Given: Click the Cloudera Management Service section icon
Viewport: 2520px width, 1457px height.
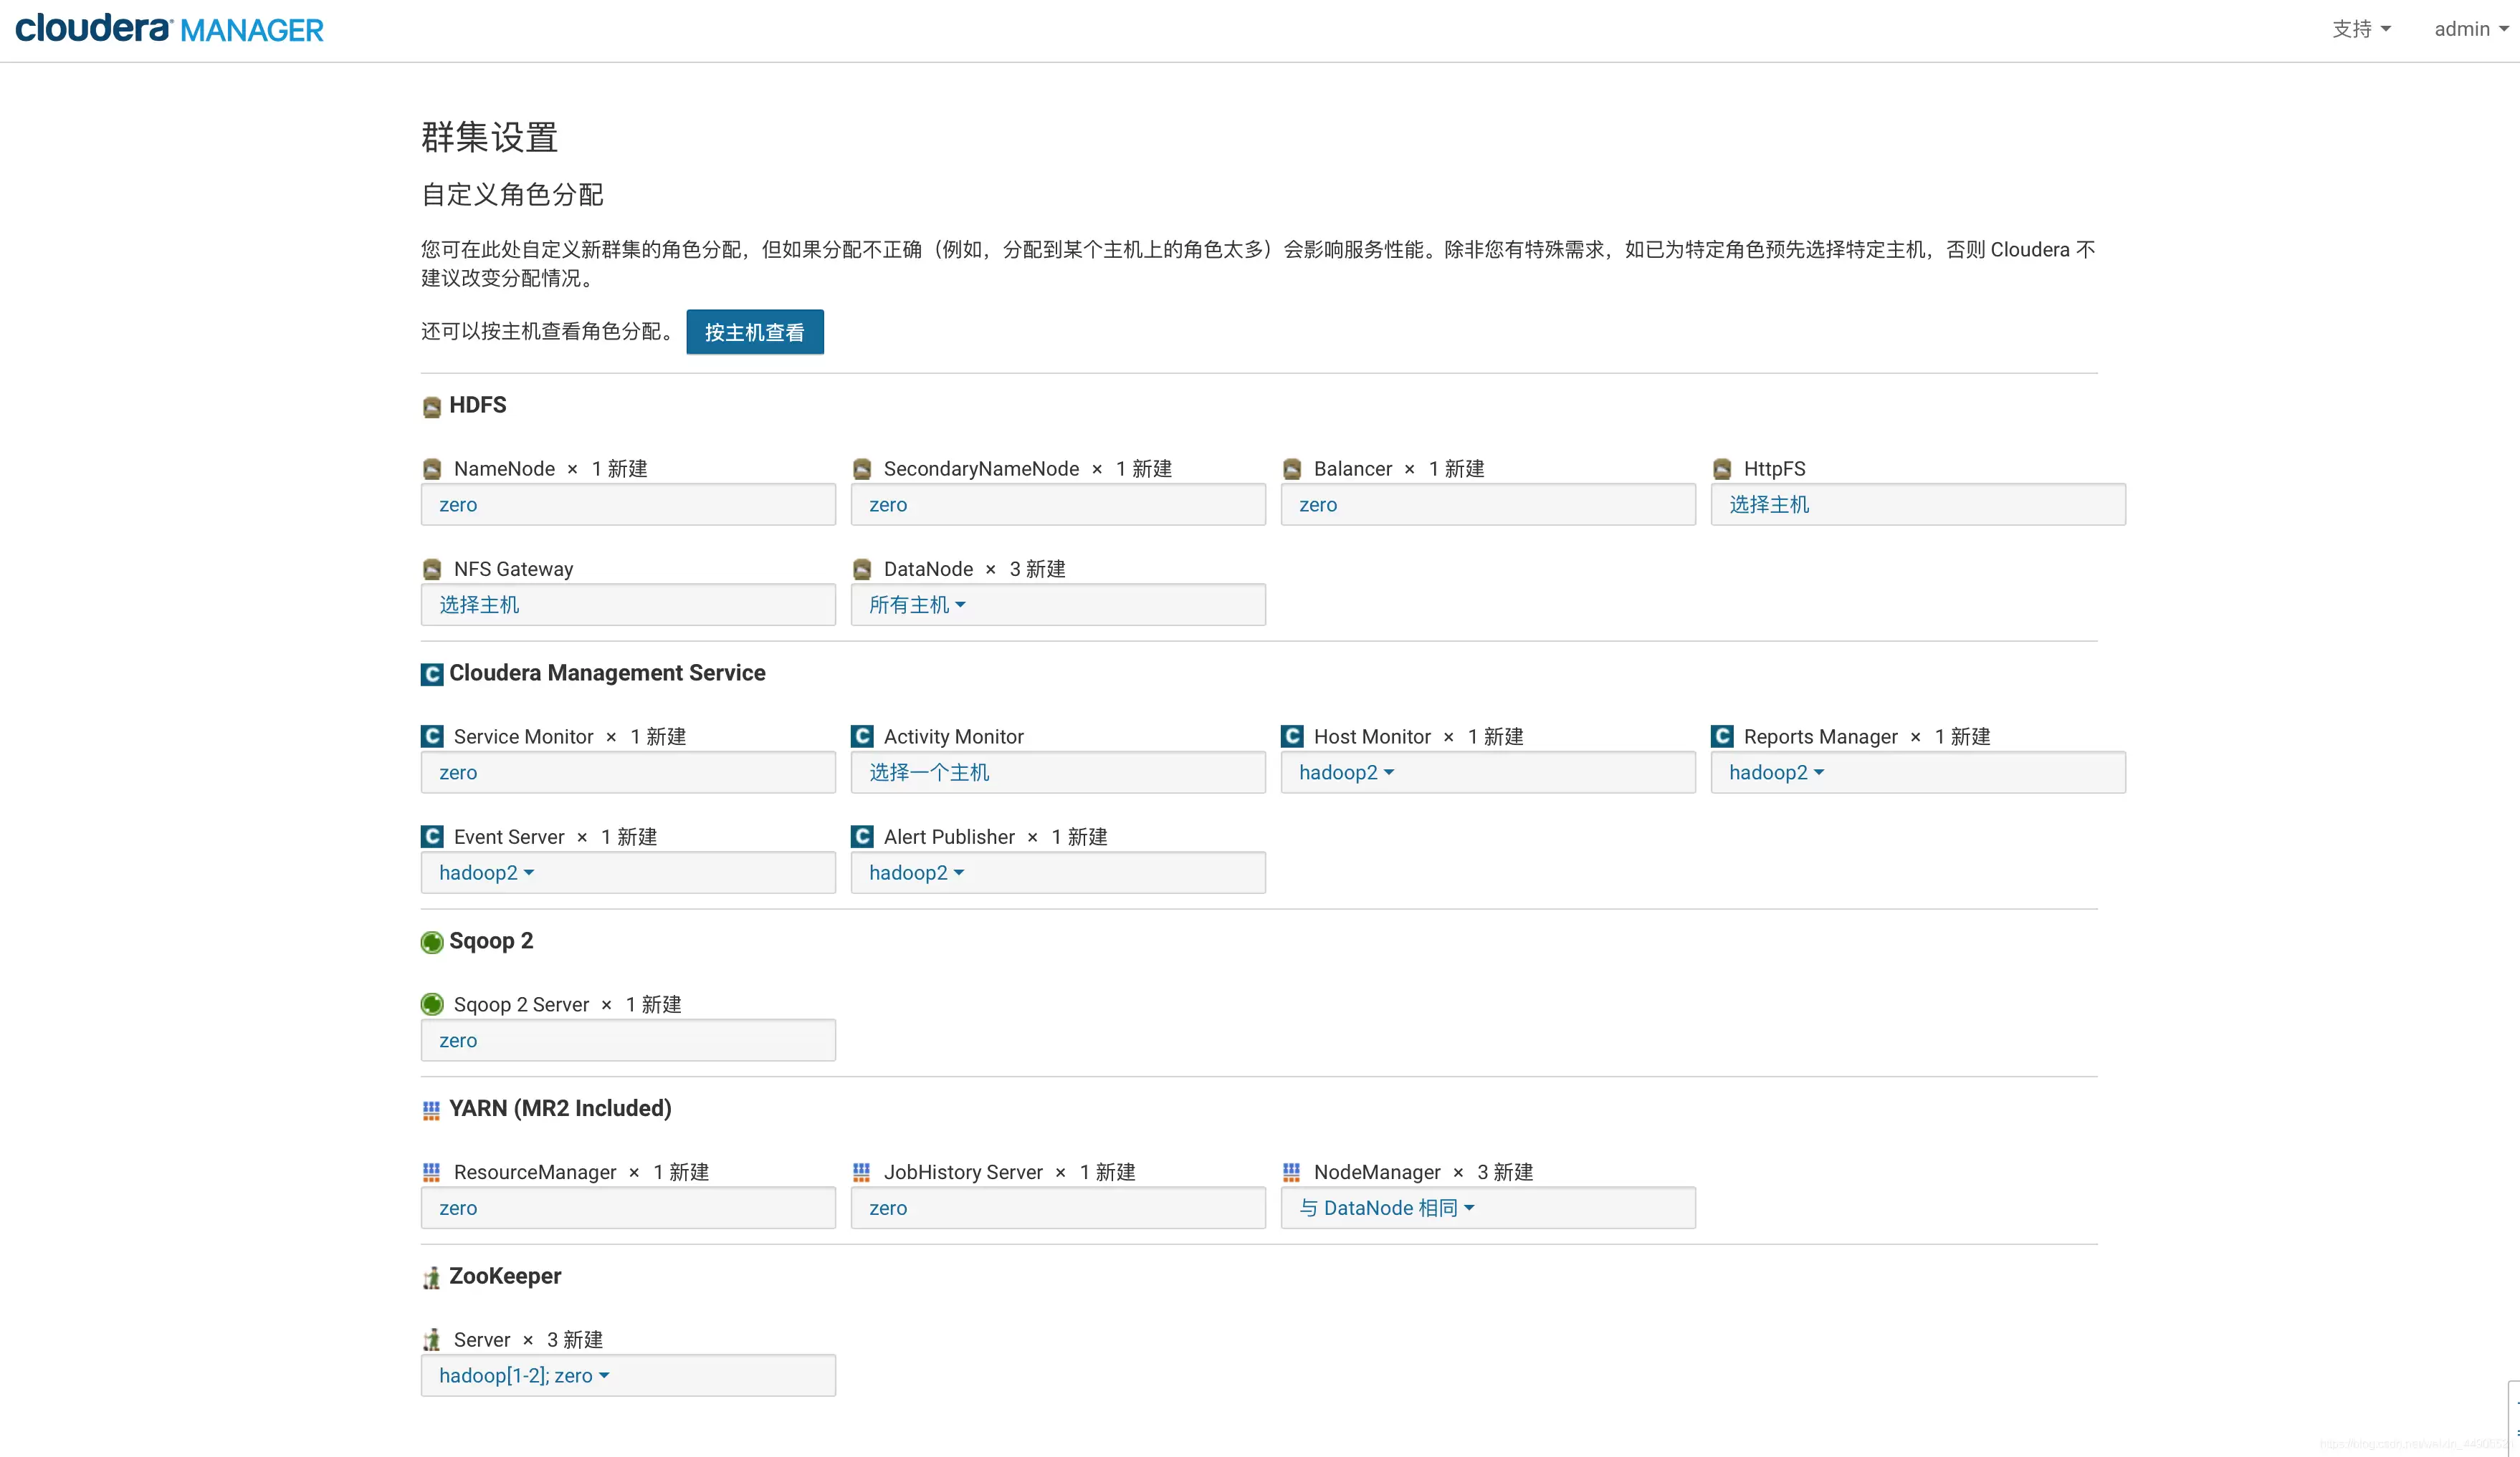Looking at the screenshot, I should (432, 675).
